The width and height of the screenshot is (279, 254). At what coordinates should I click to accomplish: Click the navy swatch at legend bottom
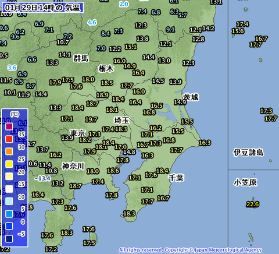(9, 239)
